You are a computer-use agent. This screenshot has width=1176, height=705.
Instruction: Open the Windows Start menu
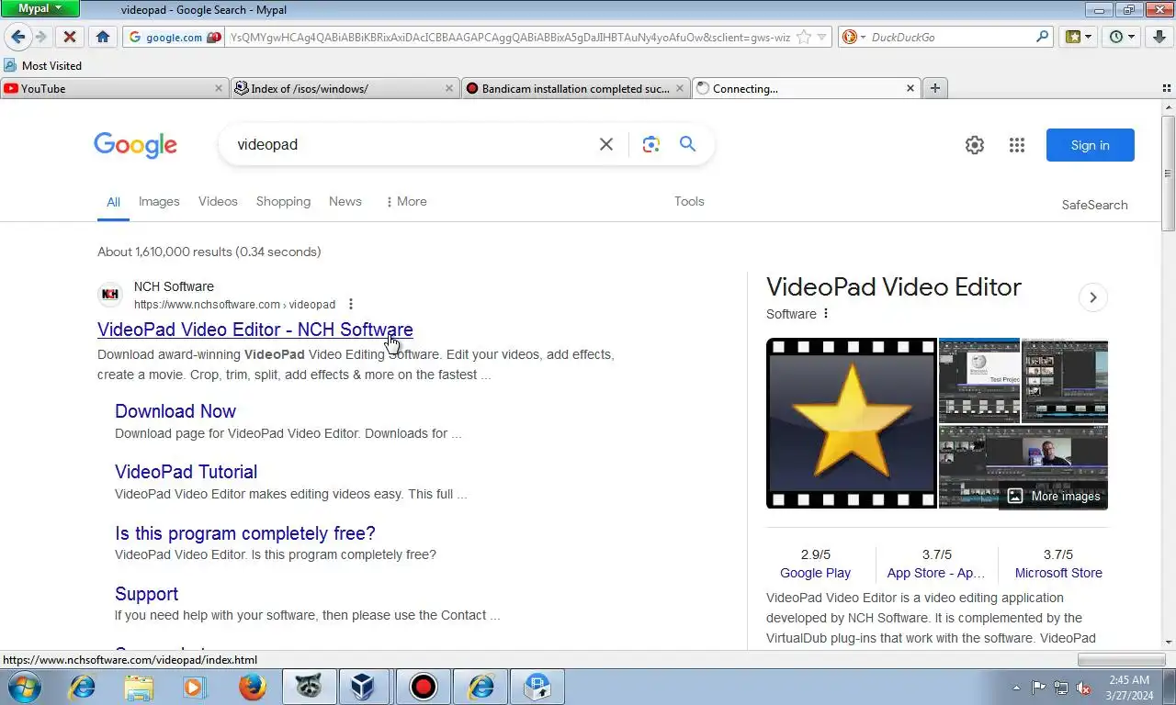(23, 687)
